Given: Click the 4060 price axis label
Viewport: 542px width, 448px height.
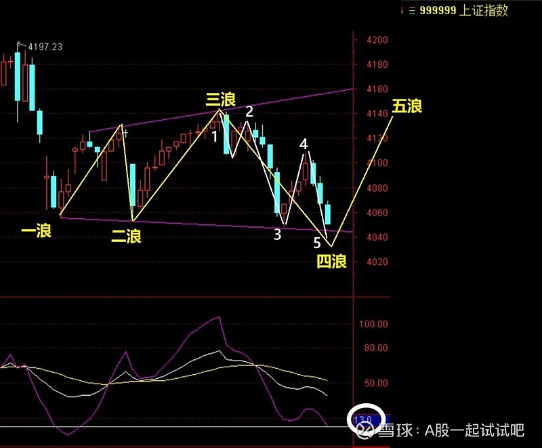Looking at the screenshot, I should click(x=377, y=213).
